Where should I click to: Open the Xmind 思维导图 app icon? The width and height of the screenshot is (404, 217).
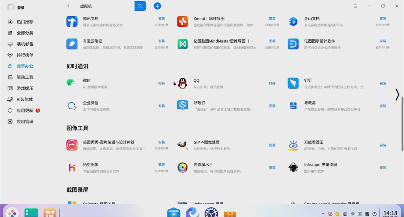183,22
